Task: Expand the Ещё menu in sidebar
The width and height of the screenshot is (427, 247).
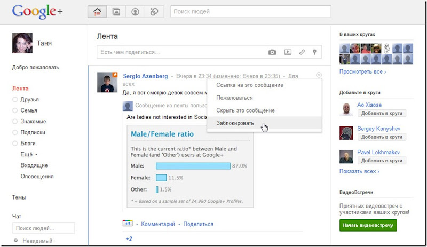Action: 29,154
